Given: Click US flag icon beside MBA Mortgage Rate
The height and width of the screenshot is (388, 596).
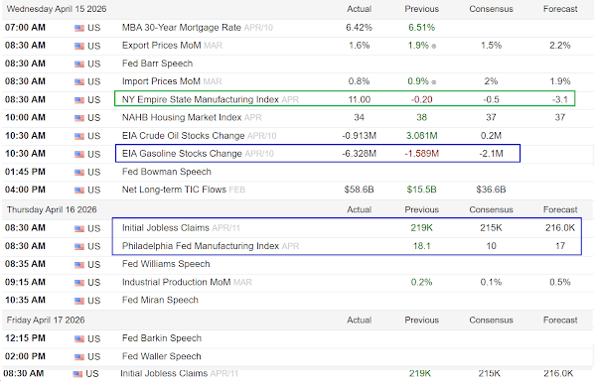Looking at the screenshot, I should (x=79, y=28).
